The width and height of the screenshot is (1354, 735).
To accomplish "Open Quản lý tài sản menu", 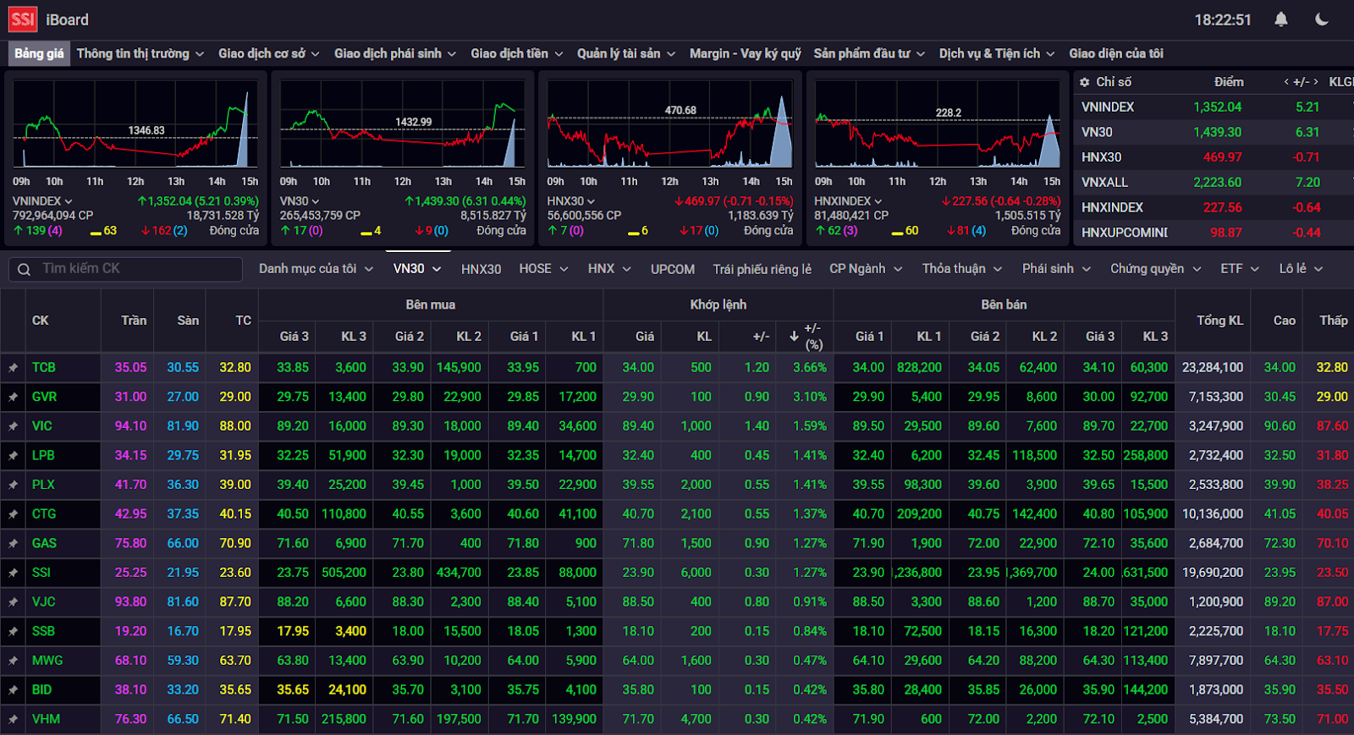I will pyautogui.click(x=626, y=53).
